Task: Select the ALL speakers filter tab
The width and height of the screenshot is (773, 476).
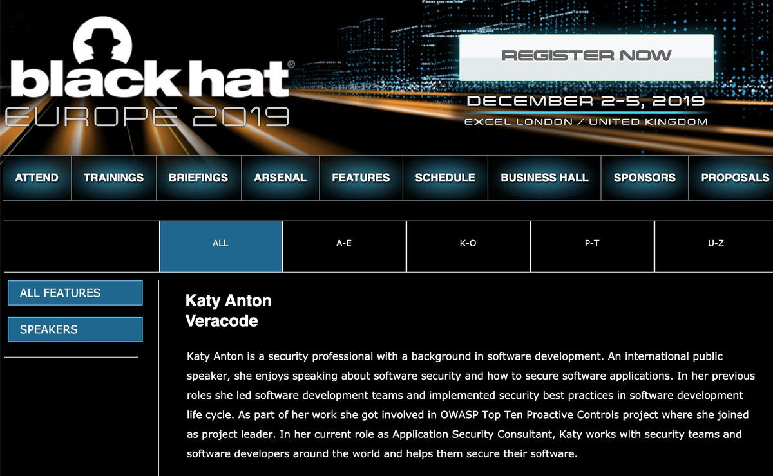Action: click(x=220, y=246)
